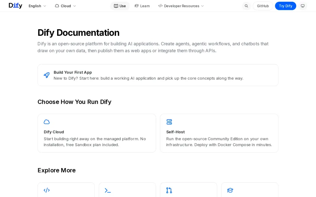Screen dimensions: 316x197
Task: Click the 'Run the open-source Community Edition' description
Action: [219, 142]
